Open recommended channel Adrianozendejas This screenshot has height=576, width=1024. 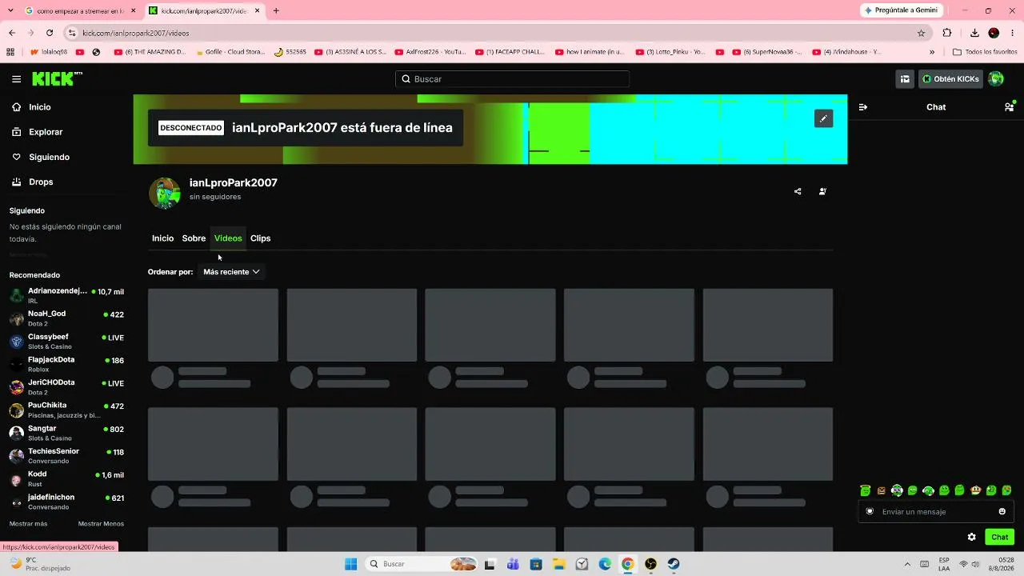click(66, 296)
